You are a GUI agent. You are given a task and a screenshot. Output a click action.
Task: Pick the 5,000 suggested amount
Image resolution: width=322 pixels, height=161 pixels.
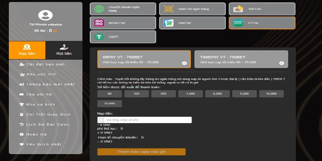[244, 94]
